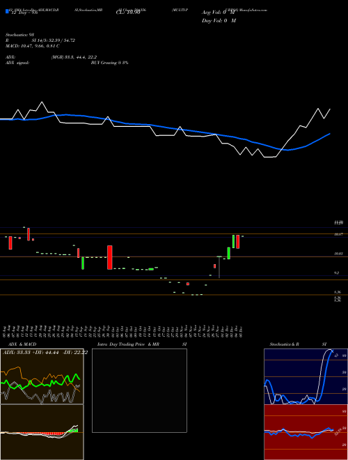
Task: Click the 'ADX signal:' label
Action: point(17,63)
